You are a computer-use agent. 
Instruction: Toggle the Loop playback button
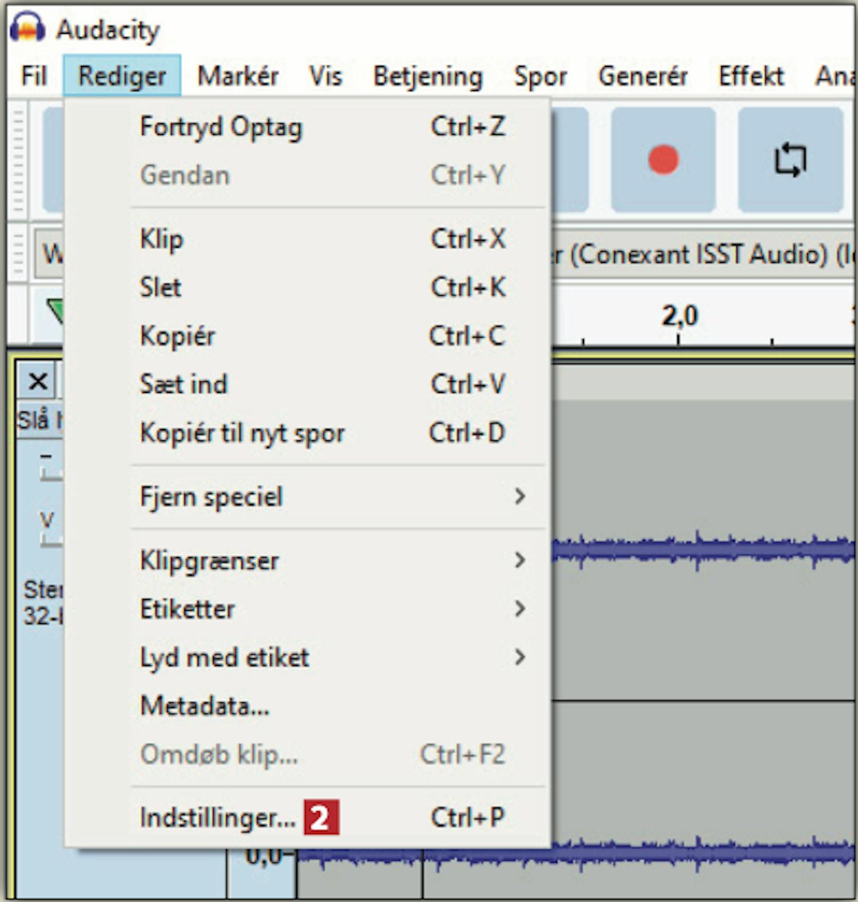[x=790, y=160]
